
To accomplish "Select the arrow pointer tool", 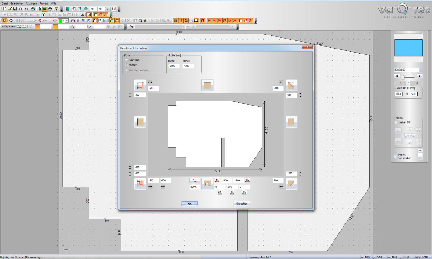I will (x=4, y=21).
